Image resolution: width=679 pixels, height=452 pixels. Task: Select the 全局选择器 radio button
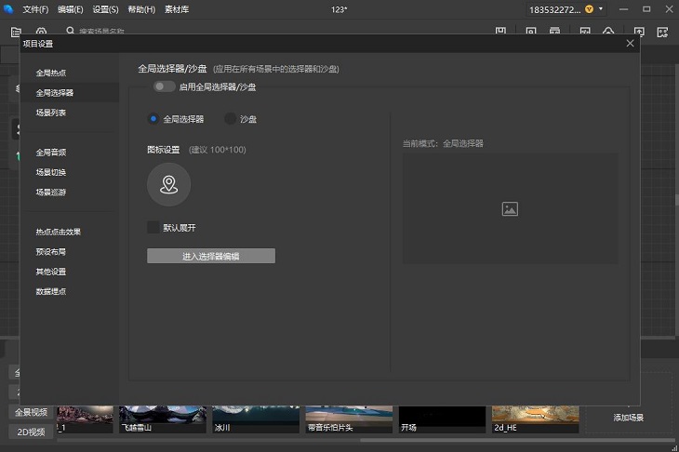tap(153, 119)
